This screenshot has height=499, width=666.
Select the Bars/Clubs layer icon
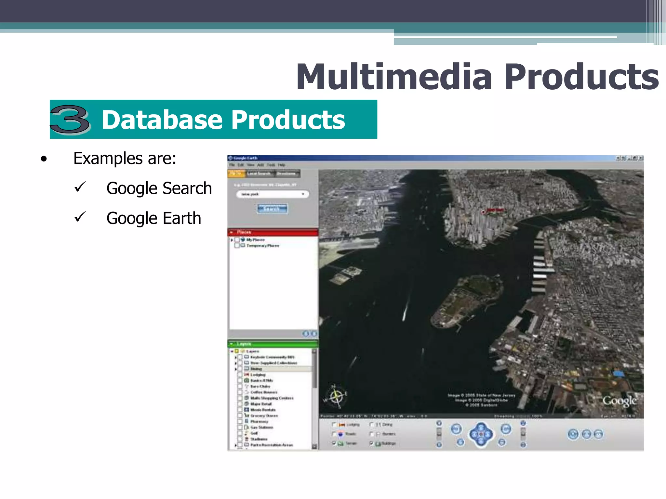246,386
